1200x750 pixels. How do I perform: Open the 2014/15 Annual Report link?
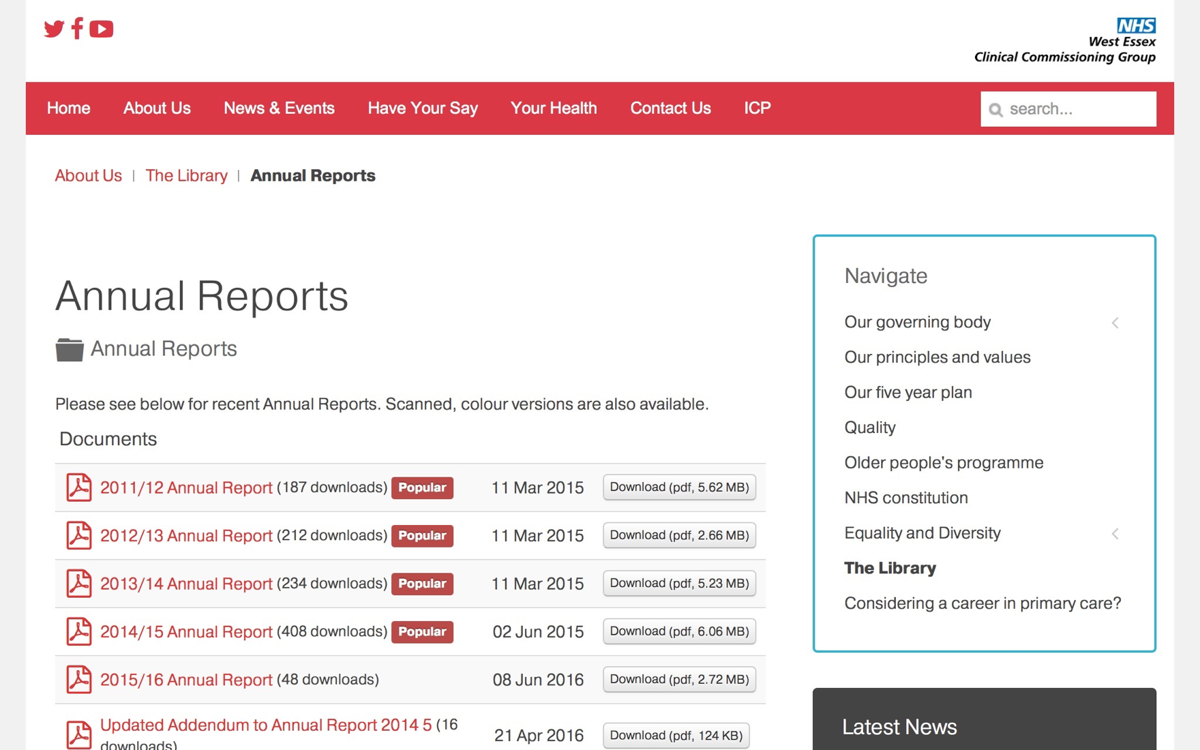pos(186,632)
